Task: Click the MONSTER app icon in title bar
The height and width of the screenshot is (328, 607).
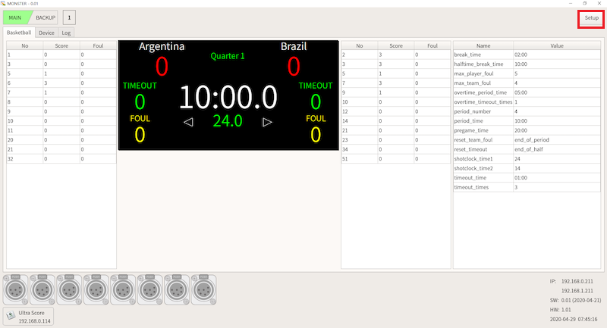Action: click(x=5, y=3)
